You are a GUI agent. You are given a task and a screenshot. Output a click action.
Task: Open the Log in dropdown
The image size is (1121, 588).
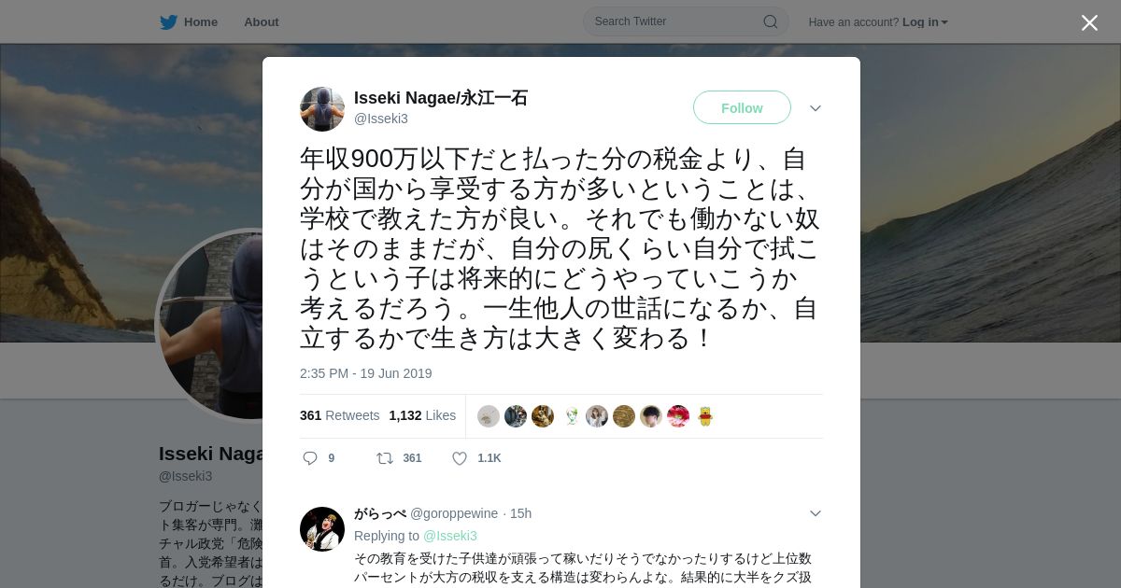coord(925,22)
